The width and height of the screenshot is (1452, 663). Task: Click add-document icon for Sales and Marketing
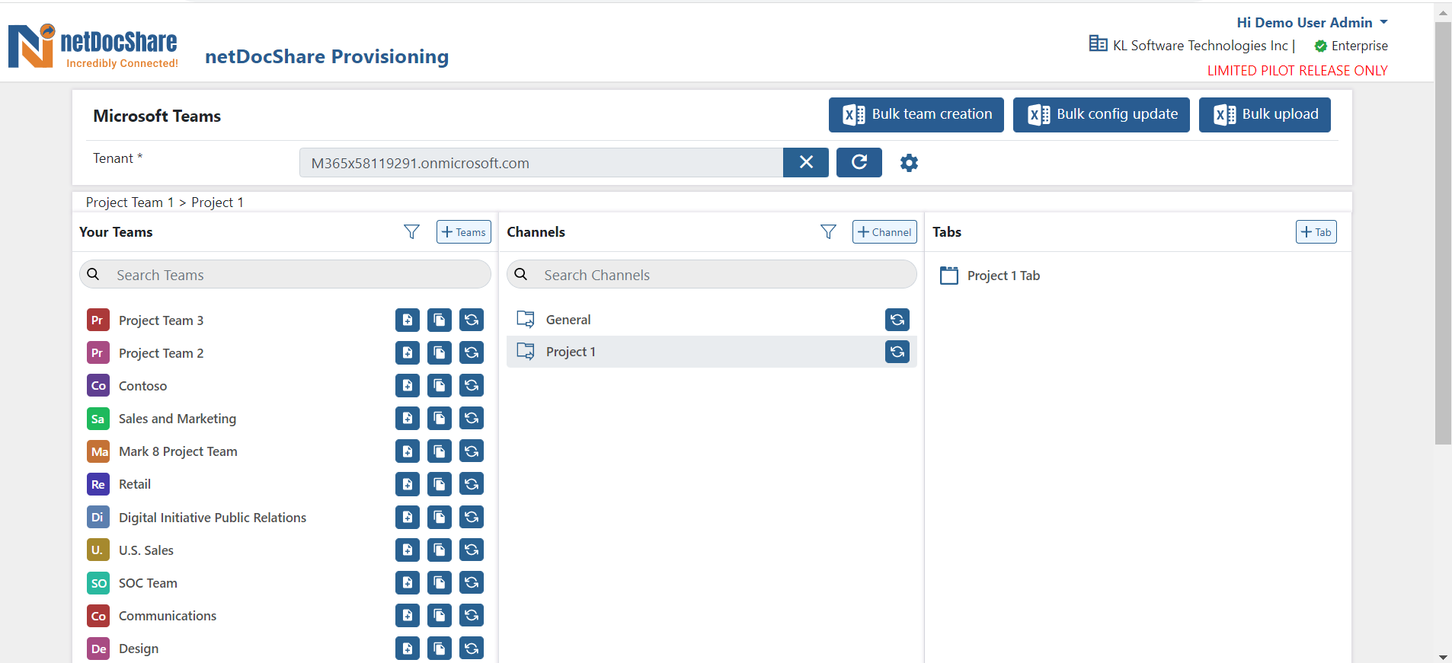(408, 418)
